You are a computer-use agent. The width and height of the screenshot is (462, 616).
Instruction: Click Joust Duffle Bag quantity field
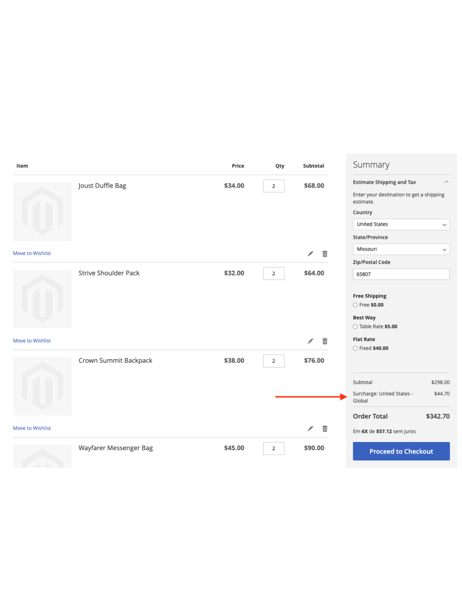coord(274,186)
